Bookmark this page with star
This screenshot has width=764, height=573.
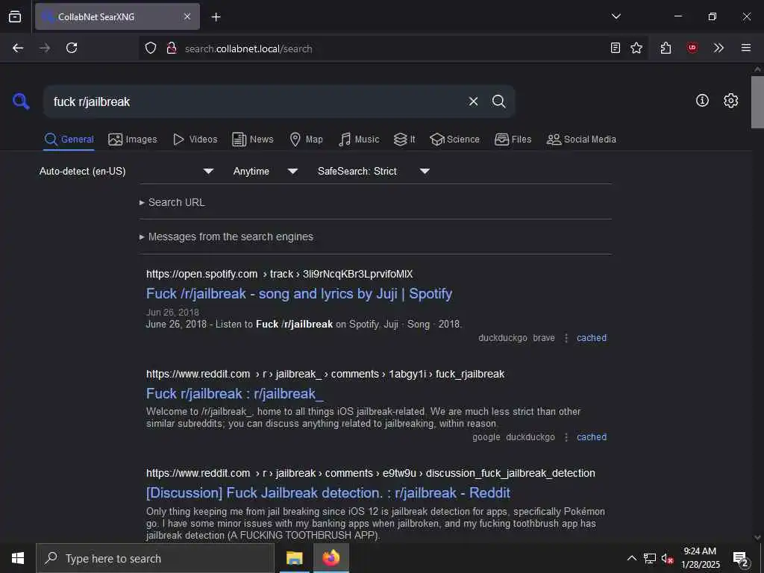click(x=636, y=48)
